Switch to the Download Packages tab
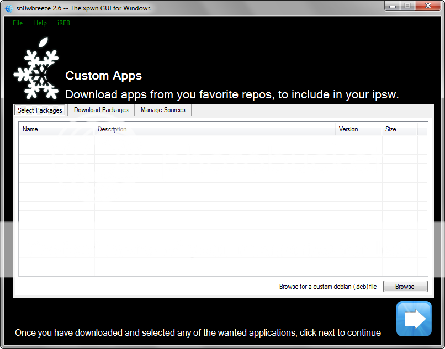This screenshot has height=349, width=445. coord(101,110)
